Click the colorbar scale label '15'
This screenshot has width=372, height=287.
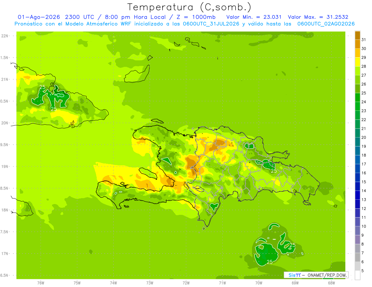click(364, 182)
